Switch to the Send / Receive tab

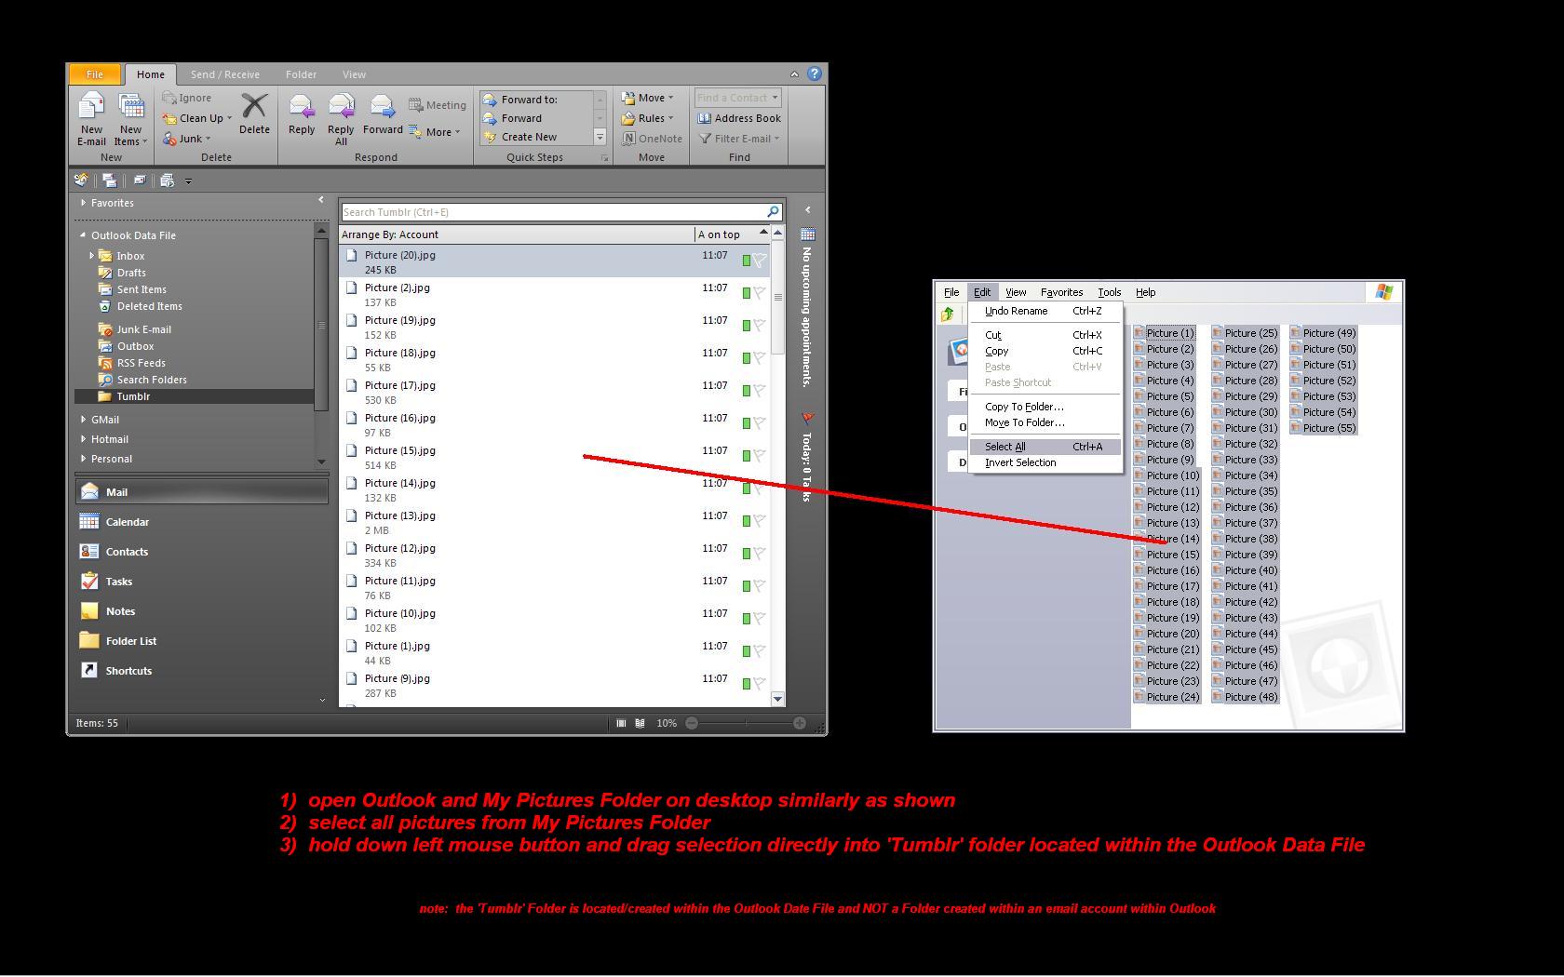pos(225,74)
